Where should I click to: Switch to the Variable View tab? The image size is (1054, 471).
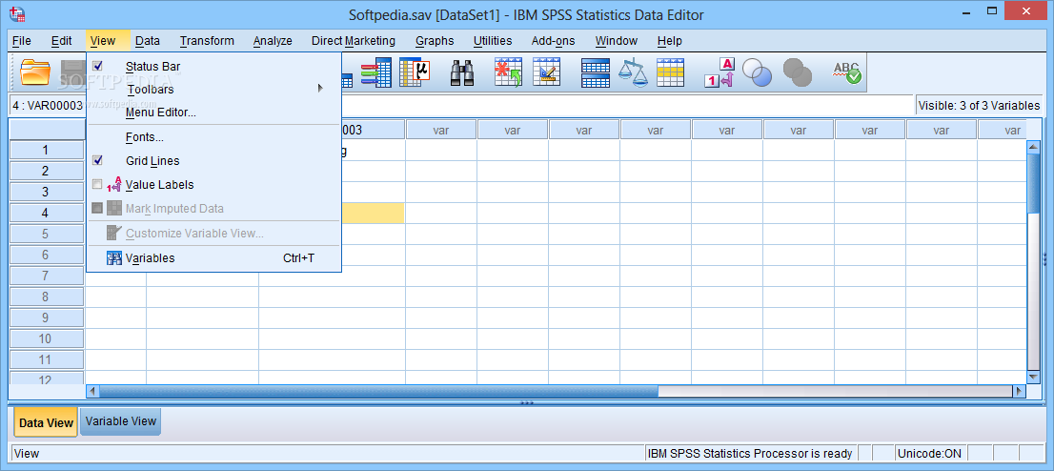click(120, 421)
